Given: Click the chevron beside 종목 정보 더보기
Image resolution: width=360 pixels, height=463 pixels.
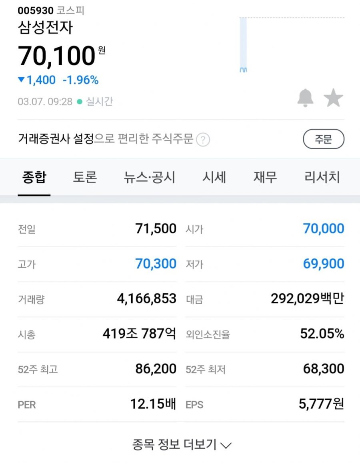Looking at the screenshot, I should (x=226, y=445).
